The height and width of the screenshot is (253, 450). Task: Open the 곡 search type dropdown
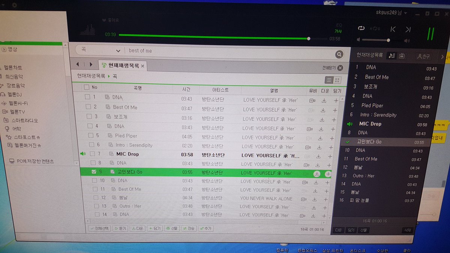tap(100, 50)
